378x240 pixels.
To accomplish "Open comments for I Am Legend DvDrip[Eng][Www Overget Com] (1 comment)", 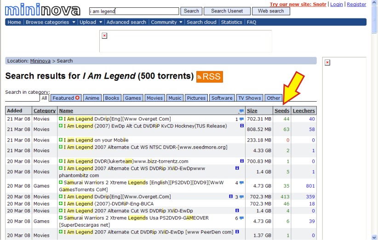I will pos(241,119).
